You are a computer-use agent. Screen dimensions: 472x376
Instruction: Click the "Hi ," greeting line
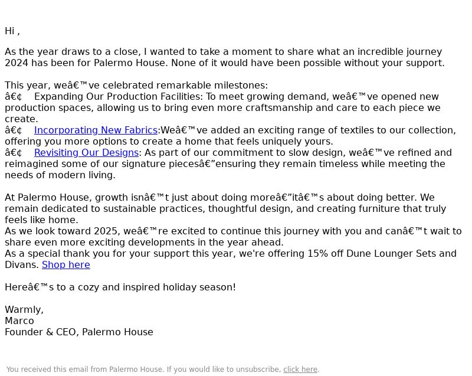click(x=12, y=31)
